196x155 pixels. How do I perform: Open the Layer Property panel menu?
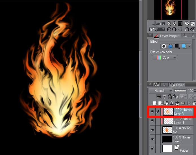pyautogui.click(x=150, y=35)
